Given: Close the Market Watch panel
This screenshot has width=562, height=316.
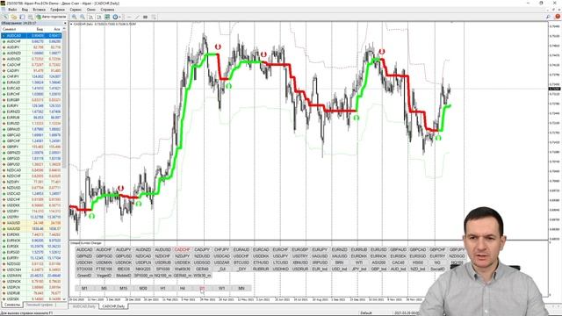Looking at the screenshot, I should [x=65, y=24].
